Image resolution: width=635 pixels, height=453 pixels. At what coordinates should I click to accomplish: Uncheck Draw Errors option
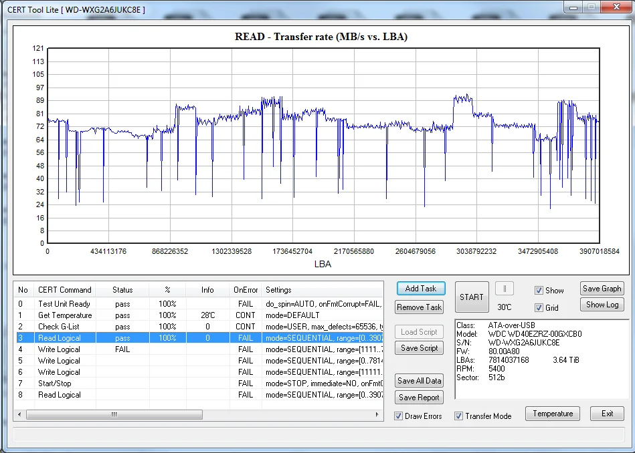[x=399, y=416]
